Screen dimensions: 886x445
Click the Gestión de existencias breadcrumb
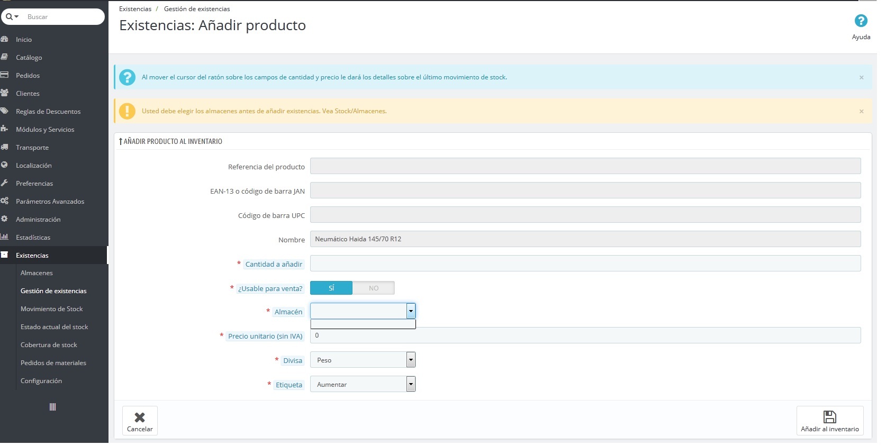(x=197, y=9)
